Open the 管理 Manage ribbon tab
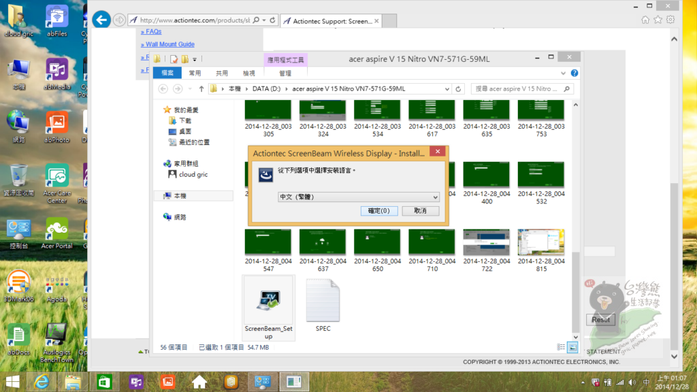The height and width of the screenshot is (392, 697). [x=285, y=73]
